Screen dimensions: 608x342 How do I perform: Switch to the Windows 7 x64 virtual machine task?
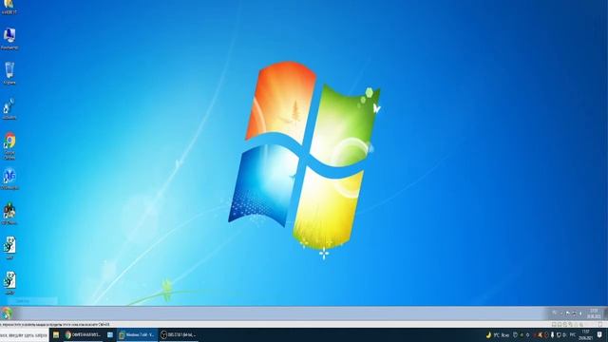[138, 335]
